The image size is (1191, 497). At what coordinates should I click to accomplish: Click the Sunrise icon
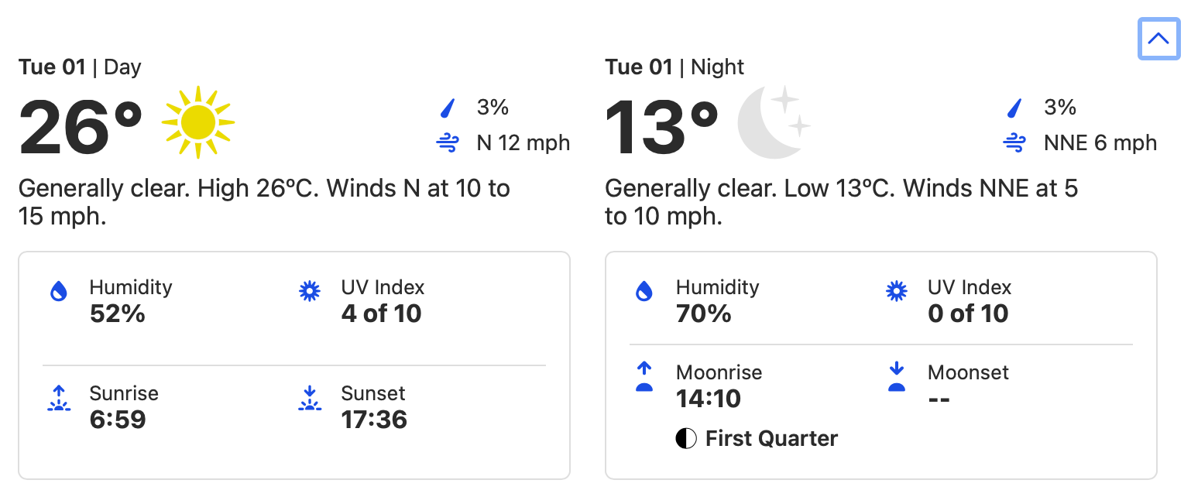(x=59, y=398)
